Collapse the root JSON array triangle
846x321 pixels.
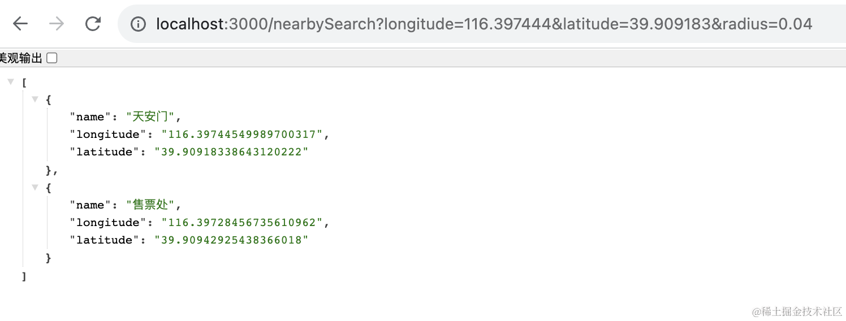click(10, 83)
